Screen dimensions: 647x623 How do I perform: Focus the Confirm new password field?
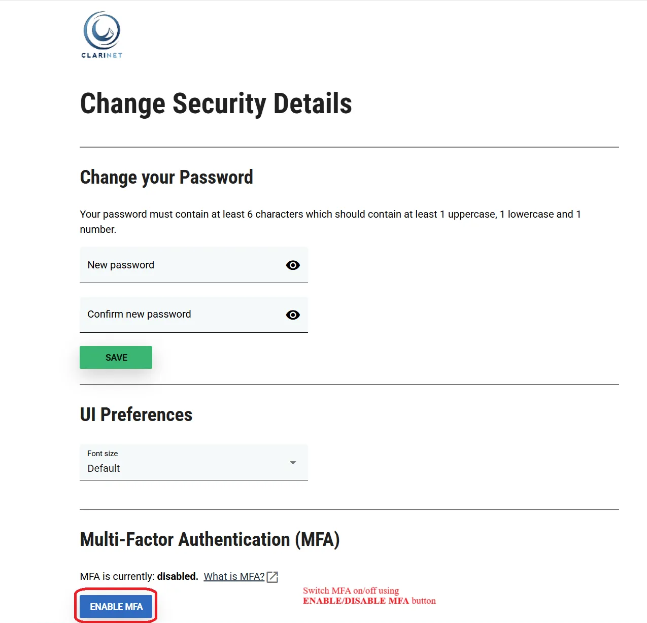(183, 315)
